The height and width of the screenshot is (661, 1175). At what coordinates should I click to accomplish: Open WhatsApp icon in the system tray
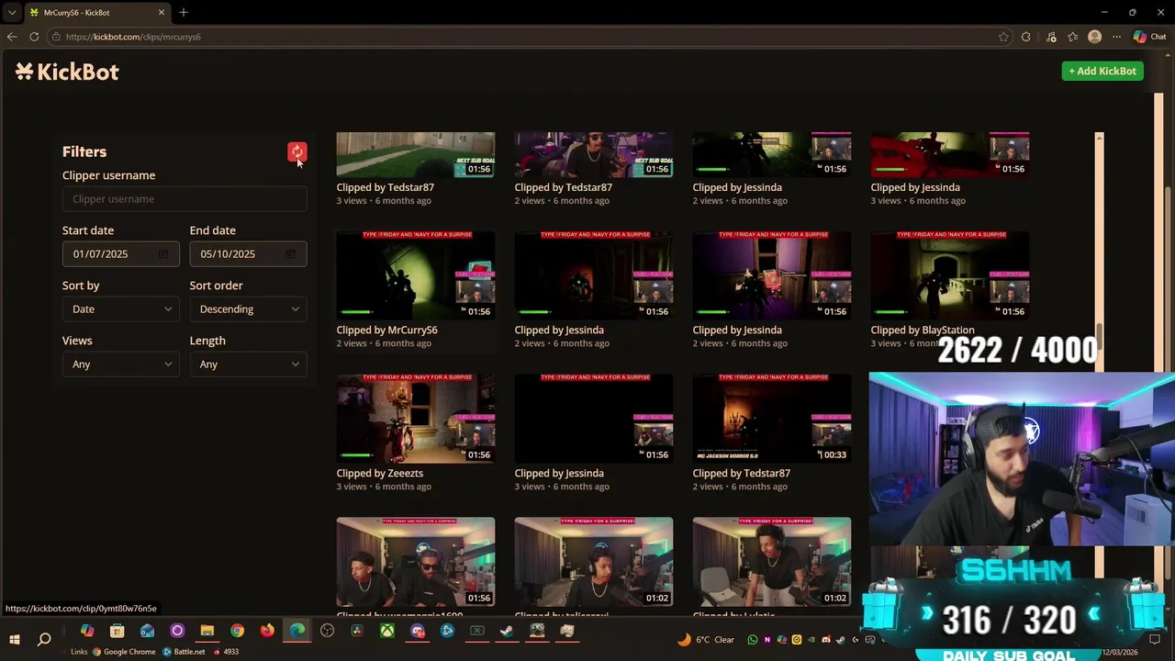pyautogui.click(x=753, y=640)
